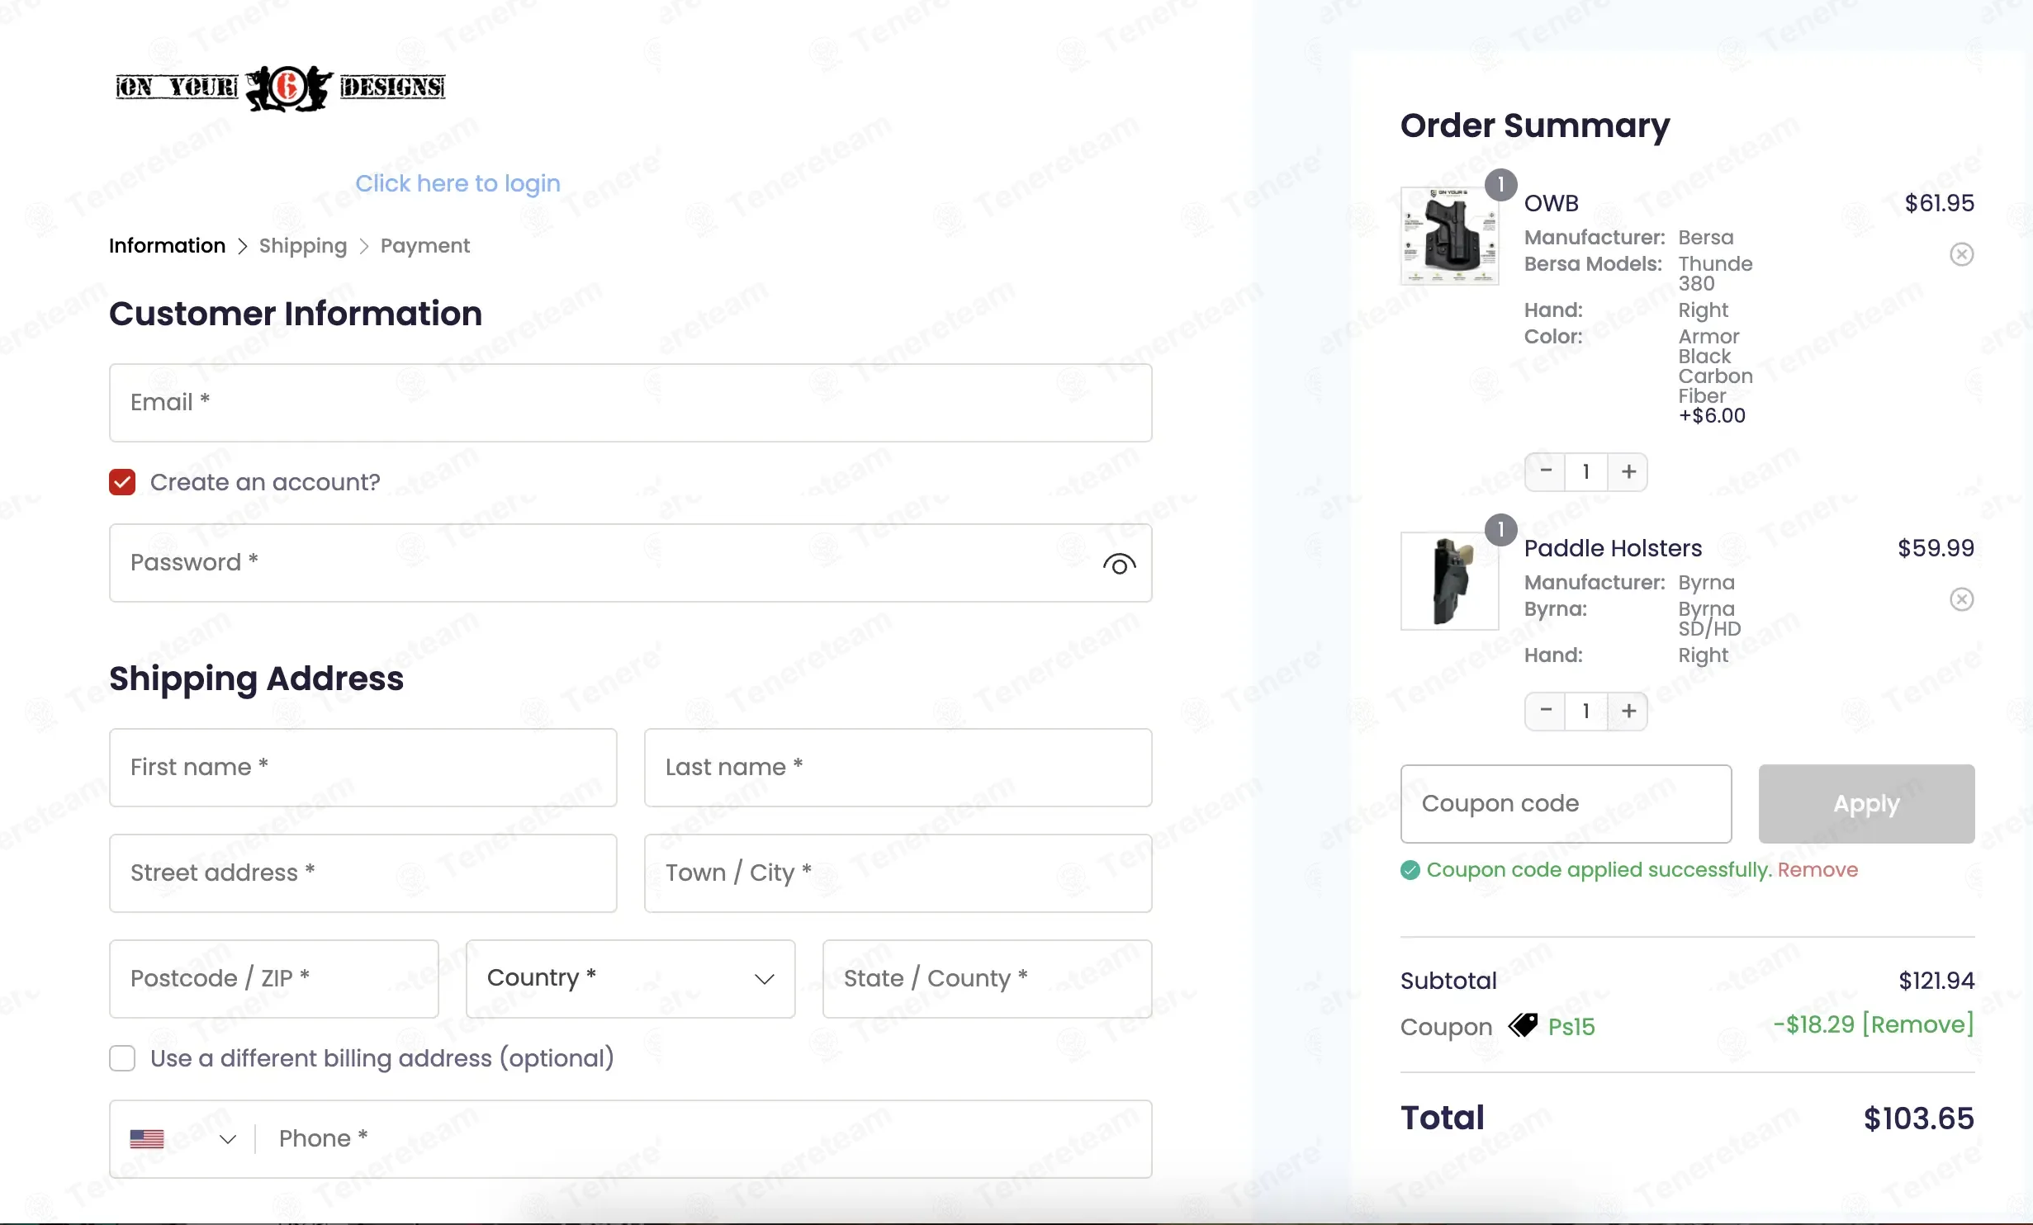This screenshot has height=1225, width=2033.
Task: Click the OWB product name
Action: 1551,203
